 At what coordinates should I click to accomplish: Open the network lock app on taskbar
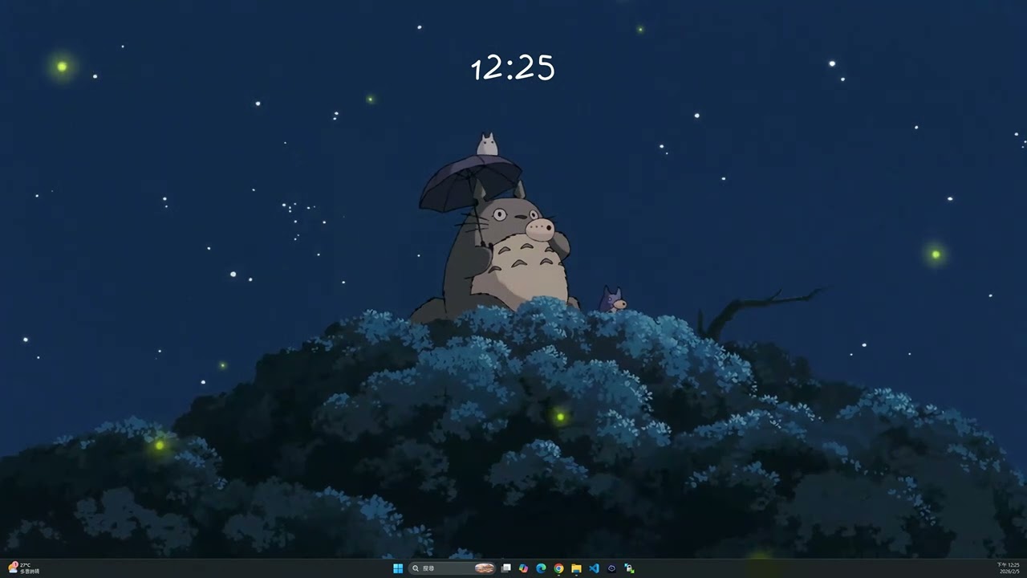(630, 568)
